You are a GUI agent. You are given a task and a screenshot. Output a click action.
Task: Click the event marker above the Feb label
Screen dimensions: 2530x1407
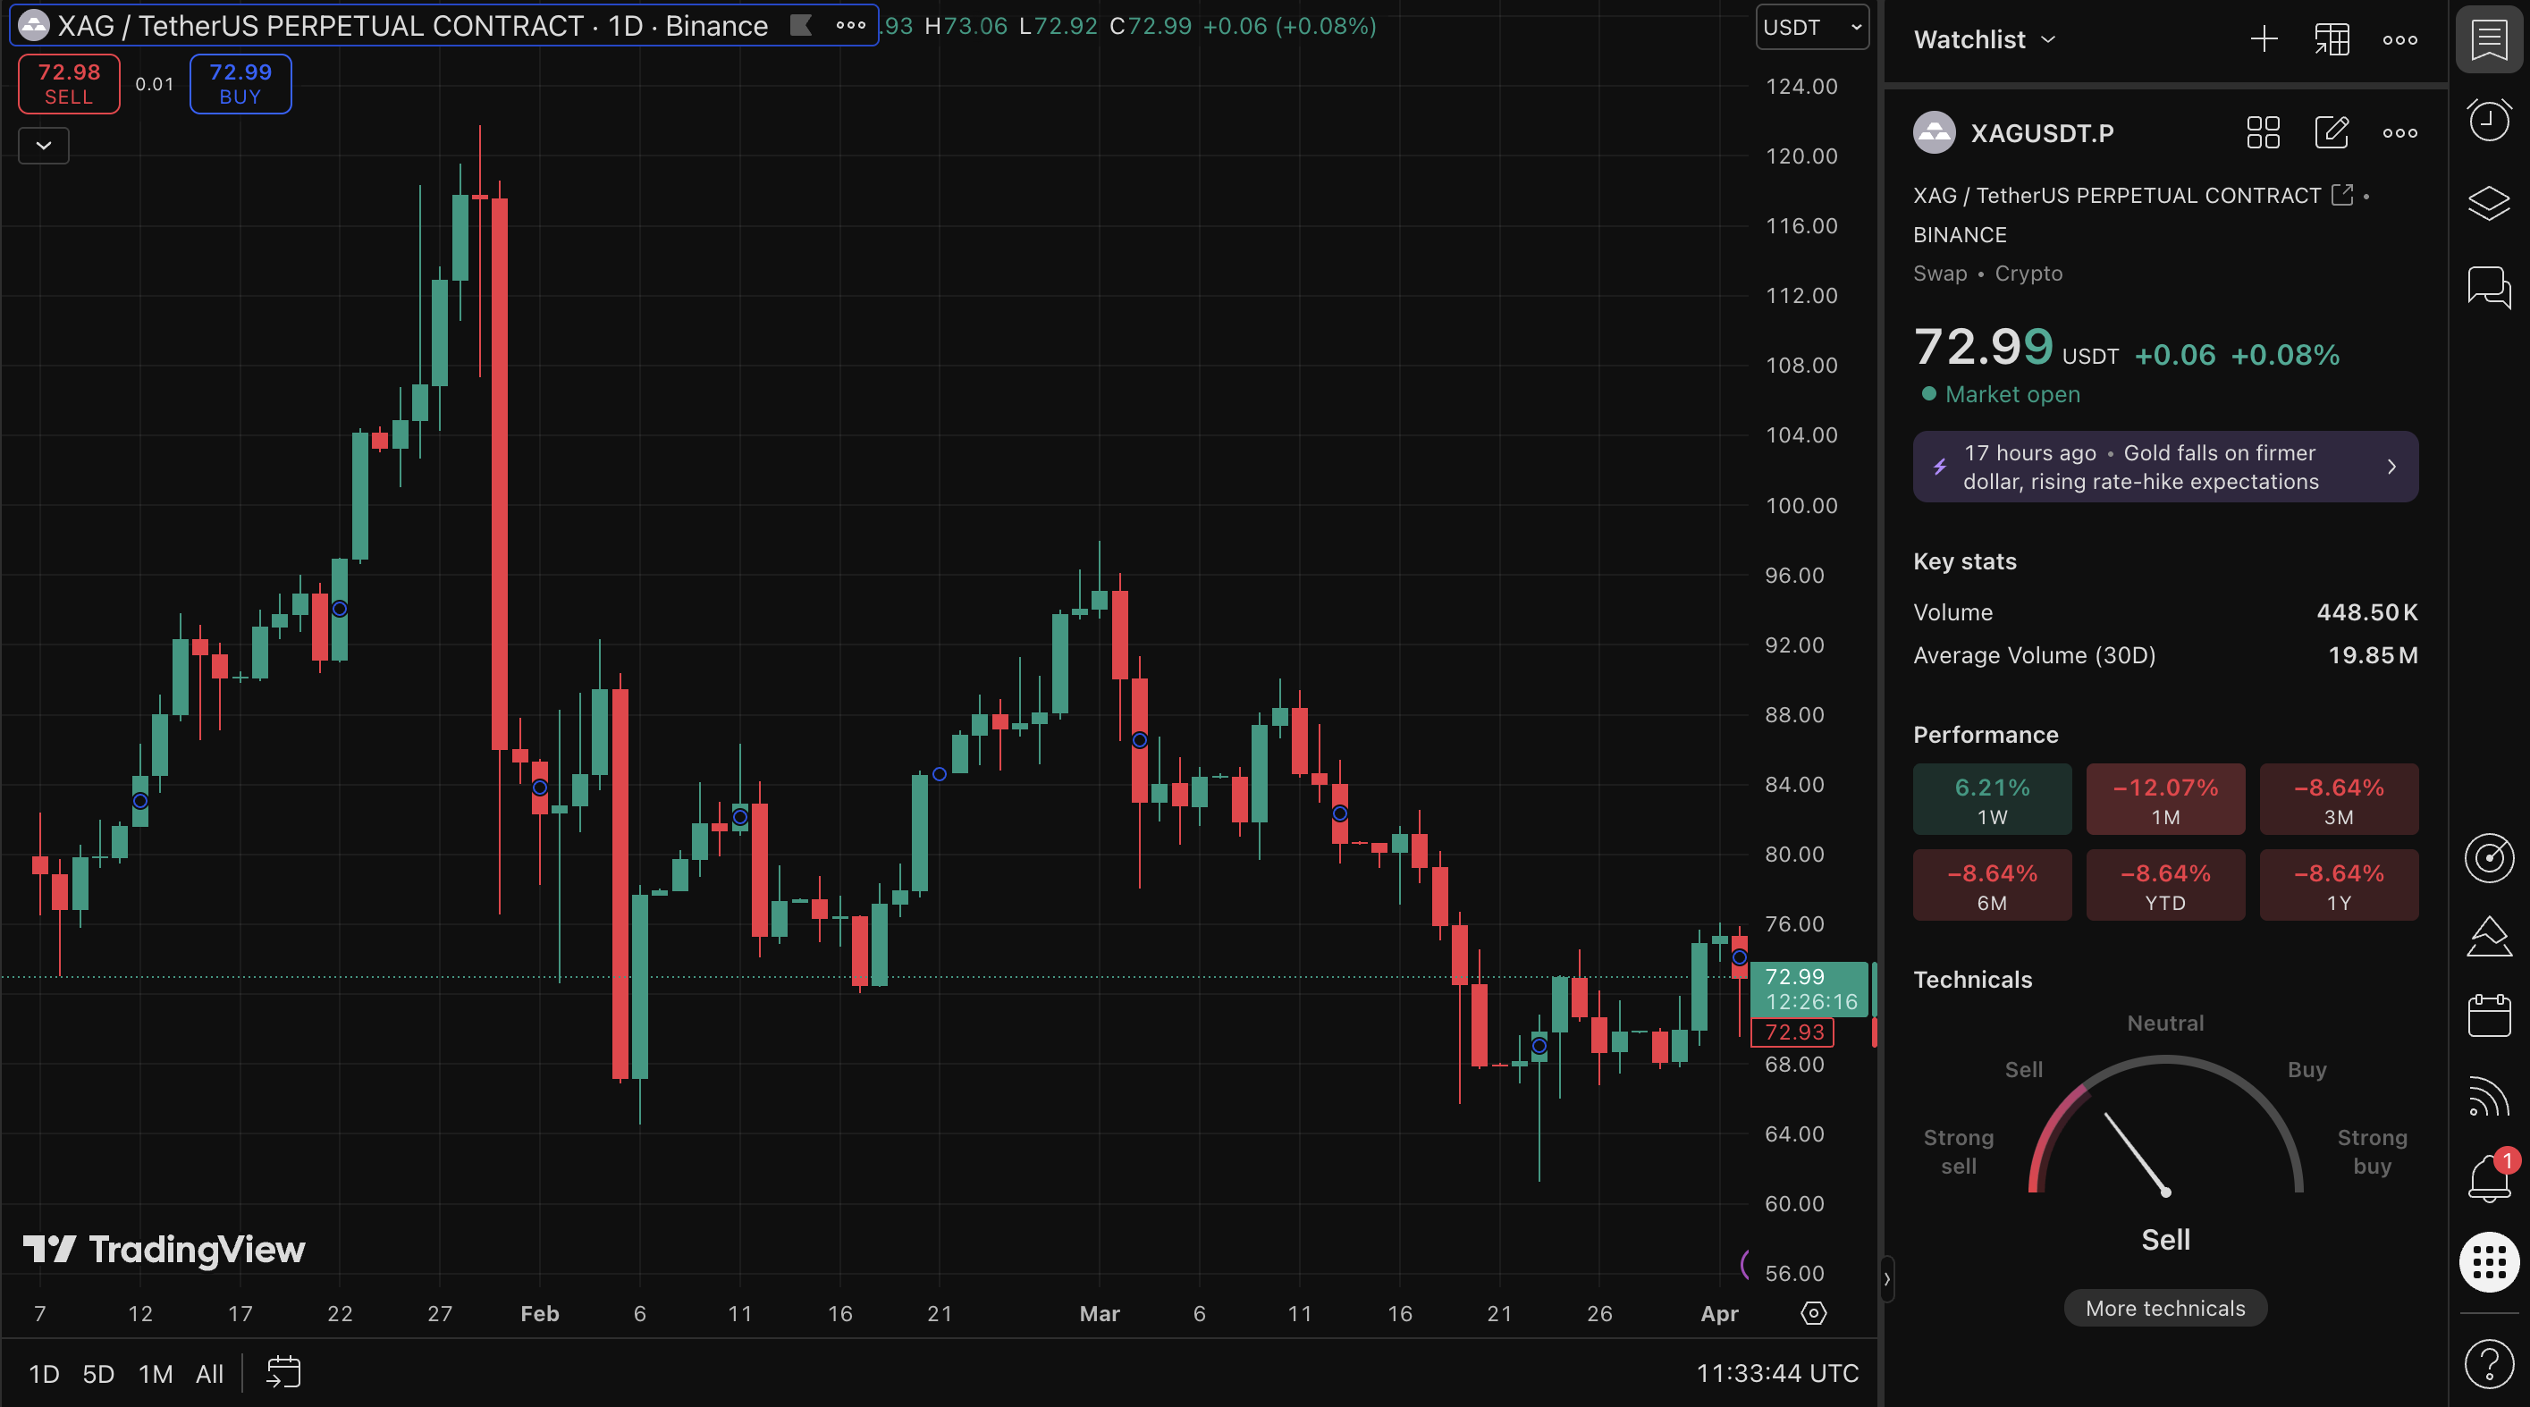(539, 788)
